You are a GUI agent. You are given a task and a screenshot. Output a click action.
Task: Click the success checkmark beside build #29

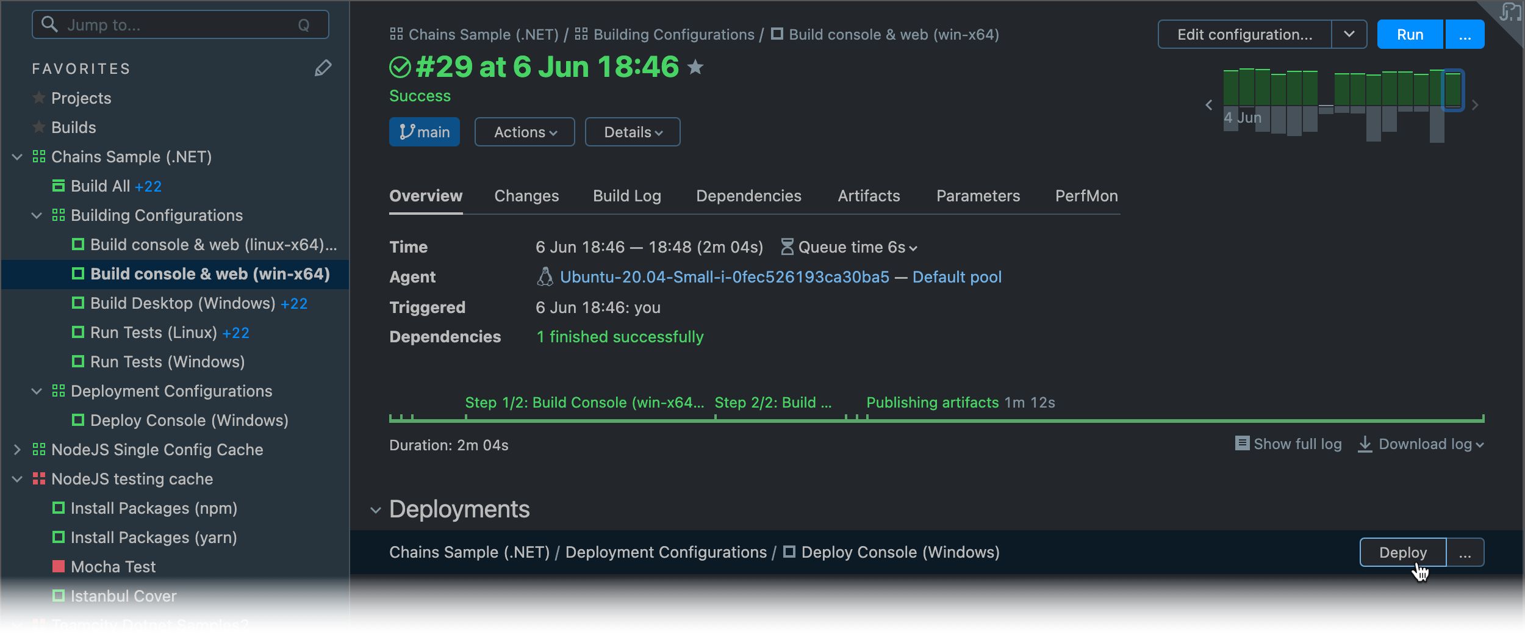tap(400, 67)
